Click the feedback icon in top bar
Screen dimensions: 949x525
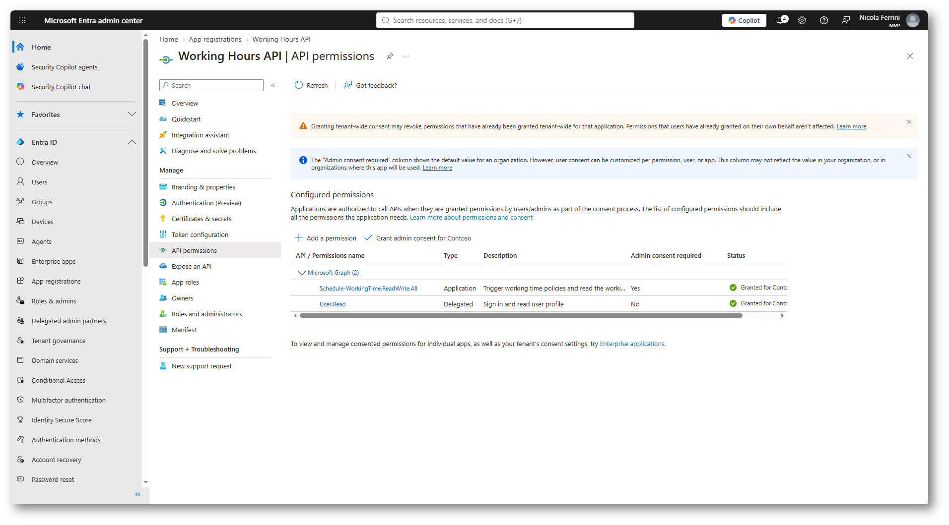846,20
